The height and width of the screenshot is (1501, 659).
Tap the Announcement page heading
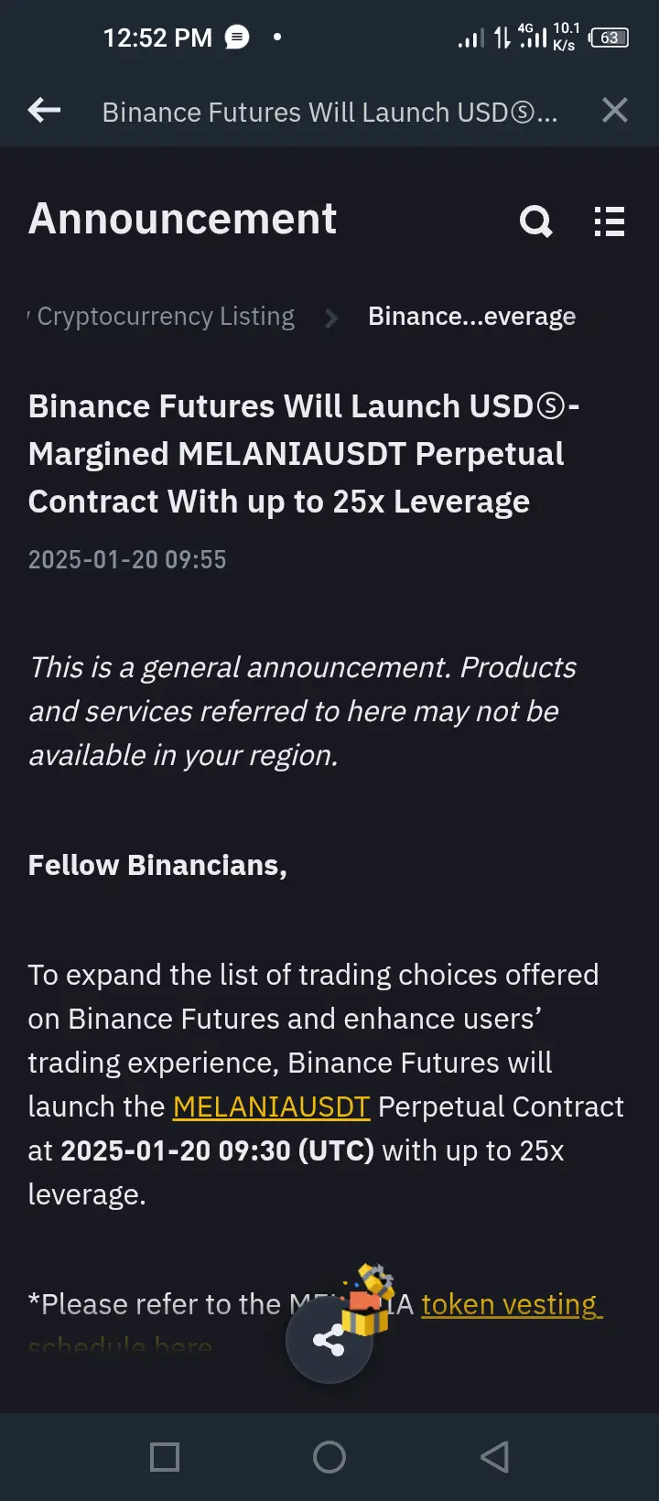tap(182, 219)
